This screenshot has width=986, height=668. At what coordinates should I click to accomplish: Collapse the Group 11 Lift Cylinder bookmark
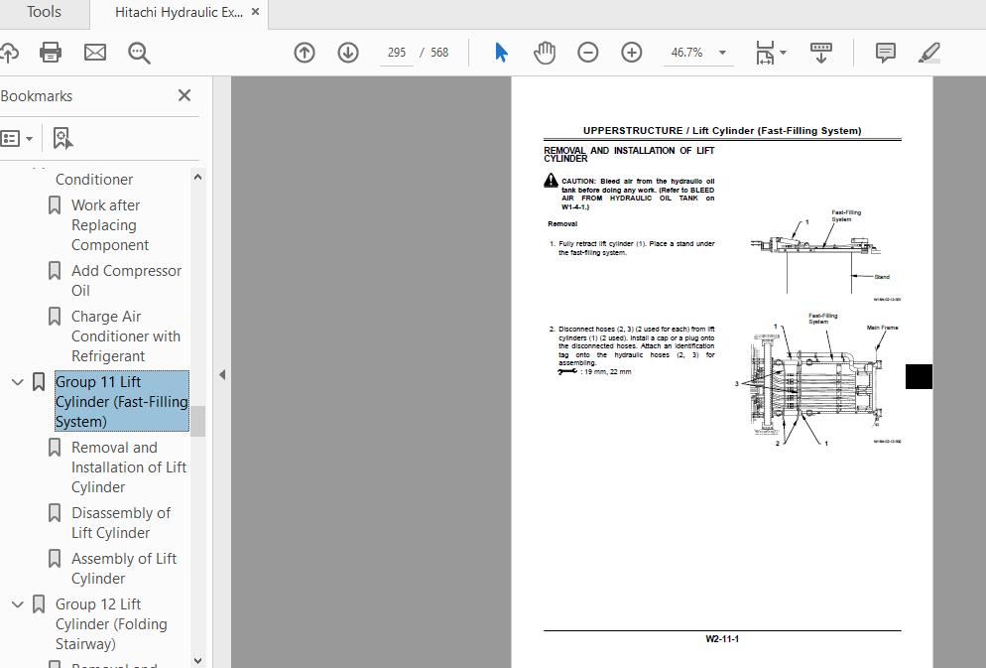click(17, 381)
